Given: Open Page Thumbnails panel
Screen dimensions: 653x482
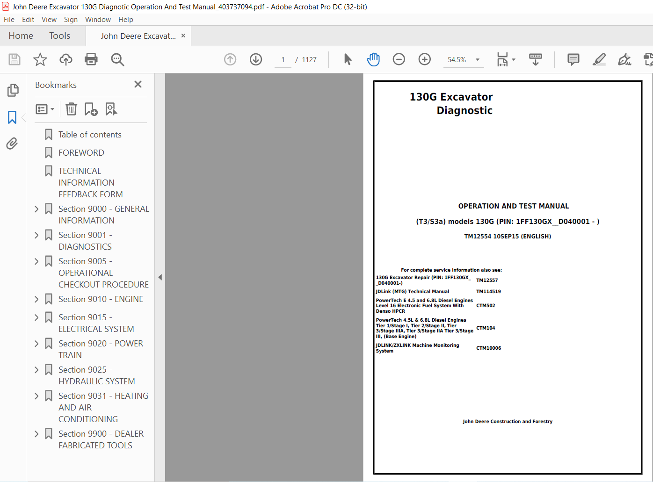Looking at the screenshot, I should click(x=13, y=90).
